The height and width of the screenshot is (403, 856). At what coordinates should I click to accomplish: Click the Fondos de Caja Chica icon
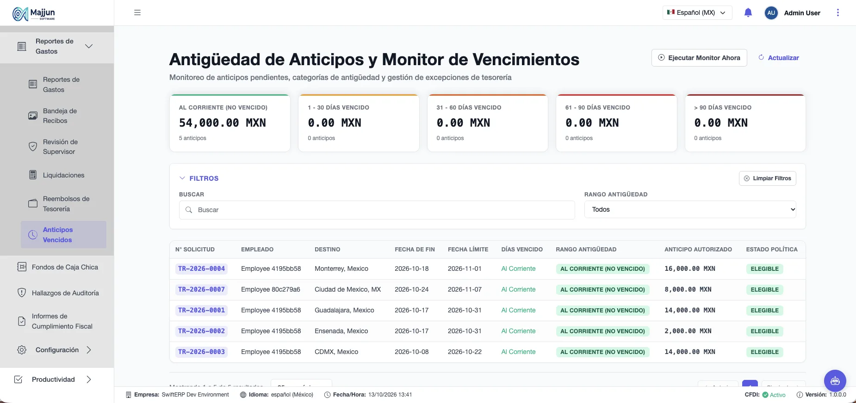point(22,267)
